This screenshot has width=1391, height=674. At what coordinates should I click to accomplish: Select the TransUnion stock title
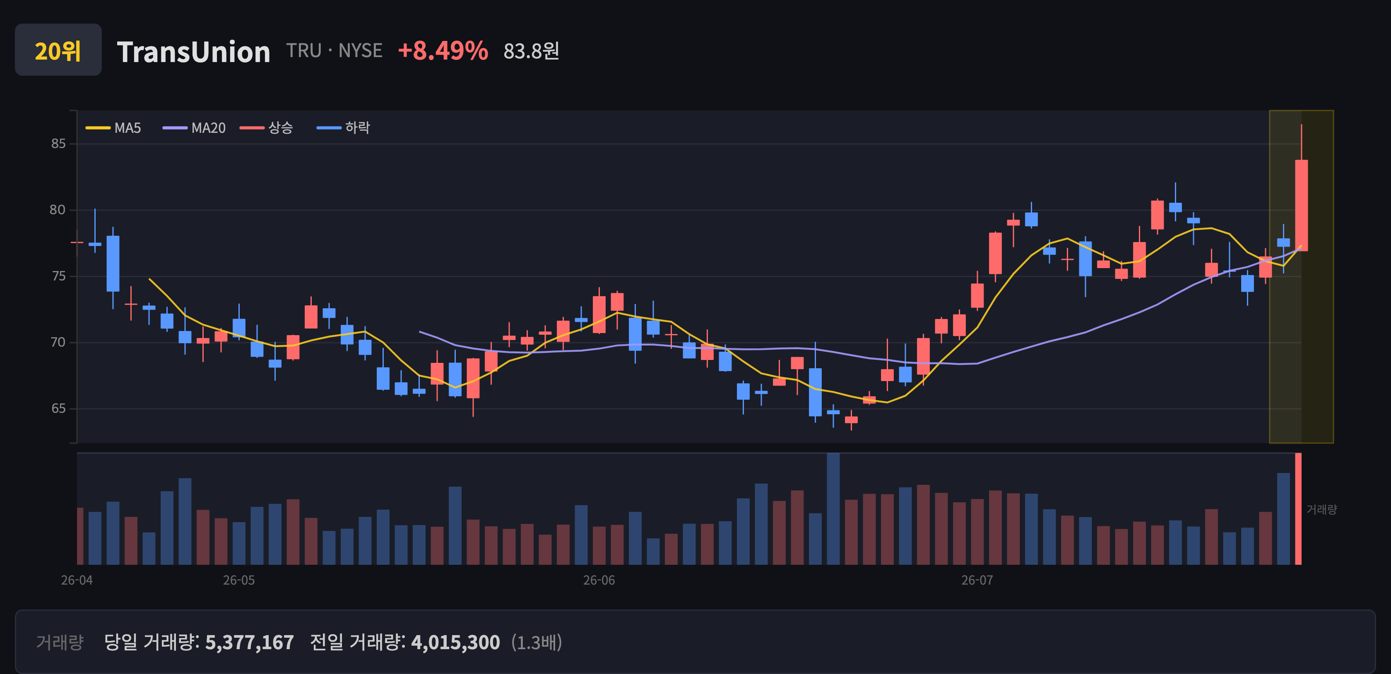tap(193, 52)
